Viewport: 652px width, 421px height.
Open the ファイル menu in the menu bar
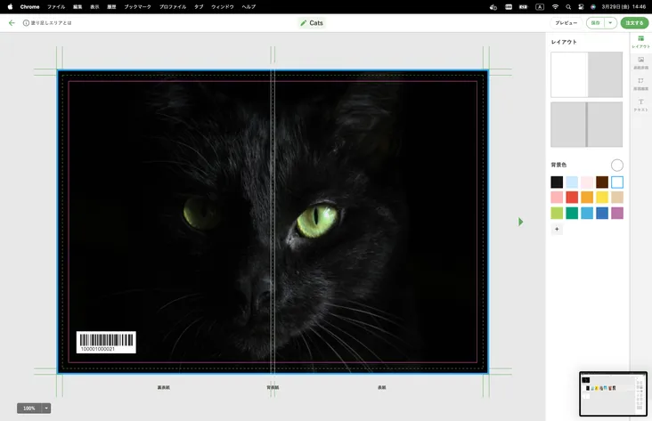pos(56,6)
